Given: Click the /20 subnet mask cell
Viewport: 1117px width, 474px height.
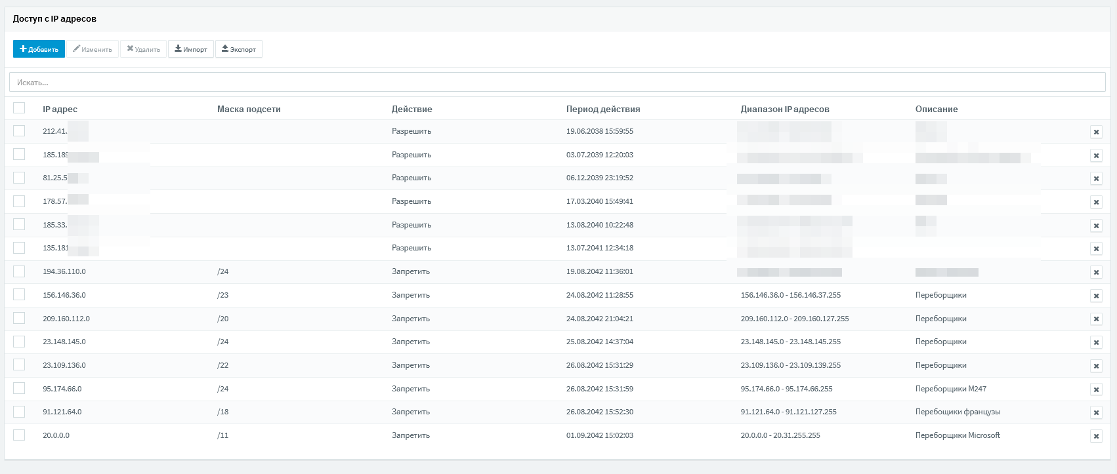Looking at the screenshot, I should (223, 319).
